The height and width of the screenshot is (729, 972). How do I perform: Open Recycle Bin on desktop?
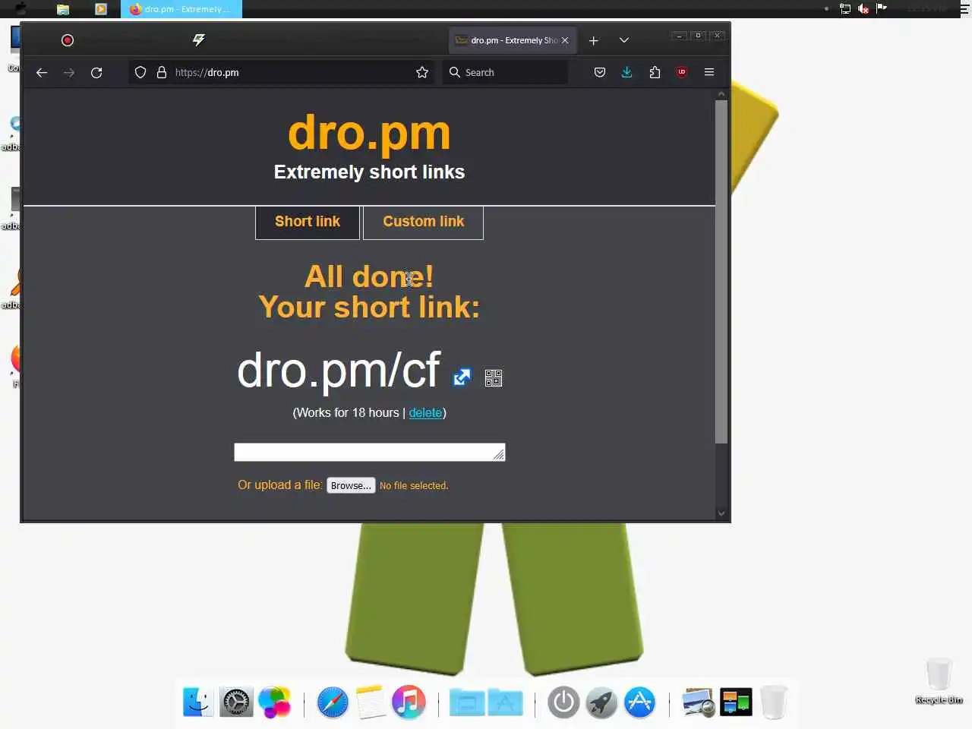point(939,681)
